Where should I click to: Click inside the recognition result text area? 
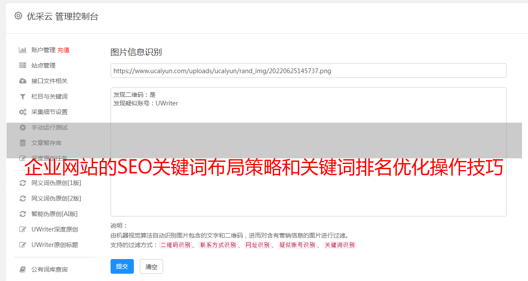308,152
